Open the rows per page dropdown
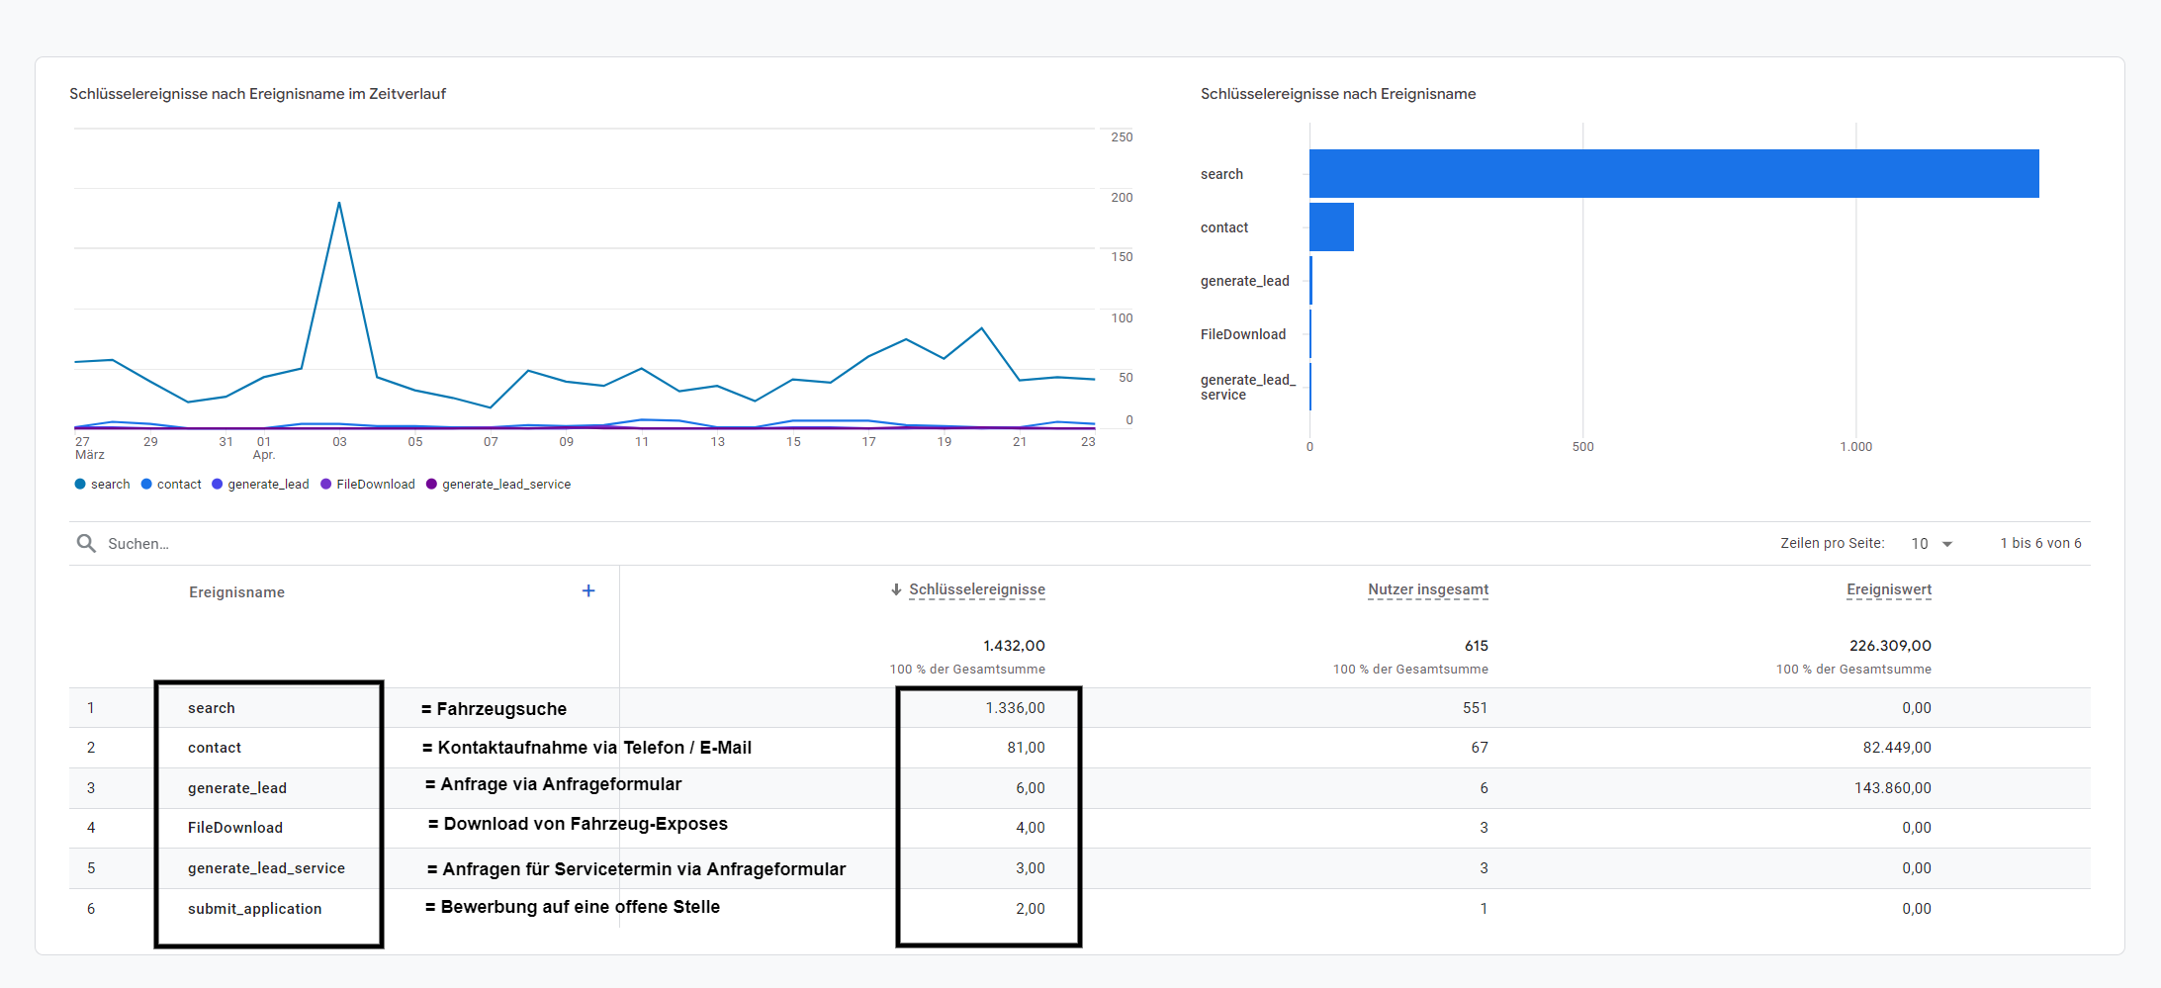The height and width of the screenshot is (988, 2161). [x=1932, y=543]
